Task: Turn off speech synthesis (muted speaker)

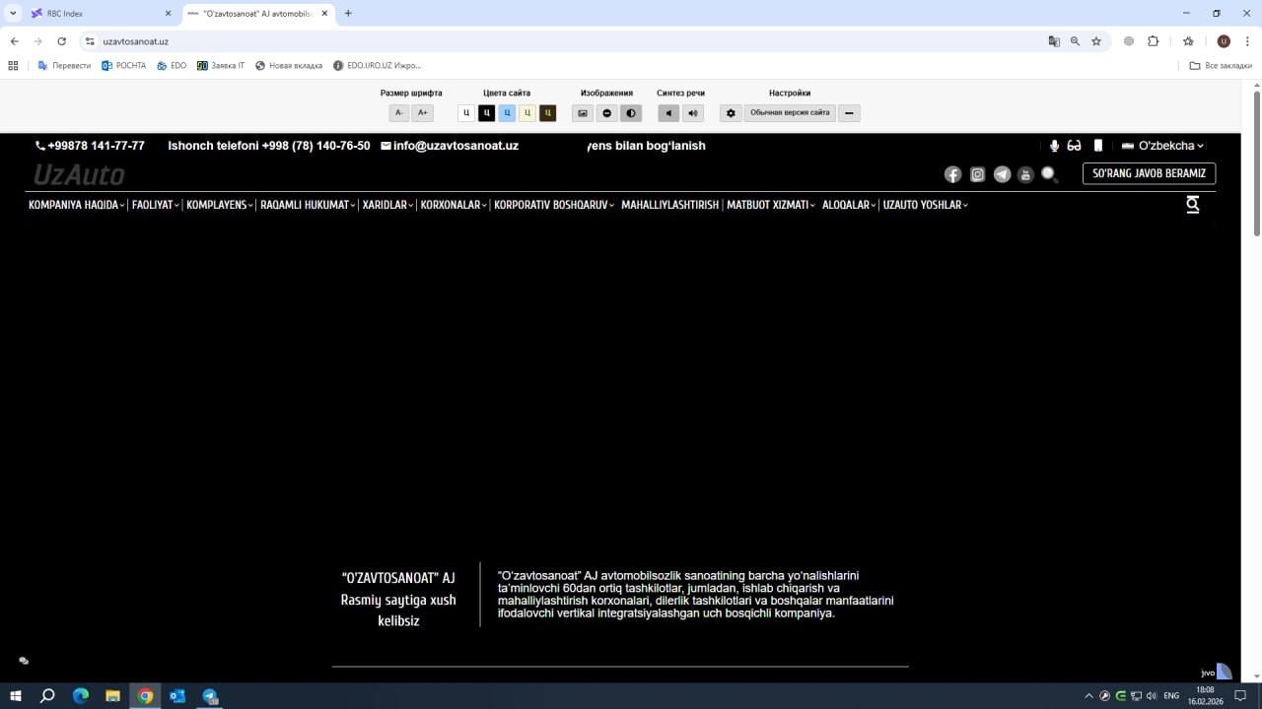Action: [668, 113]
